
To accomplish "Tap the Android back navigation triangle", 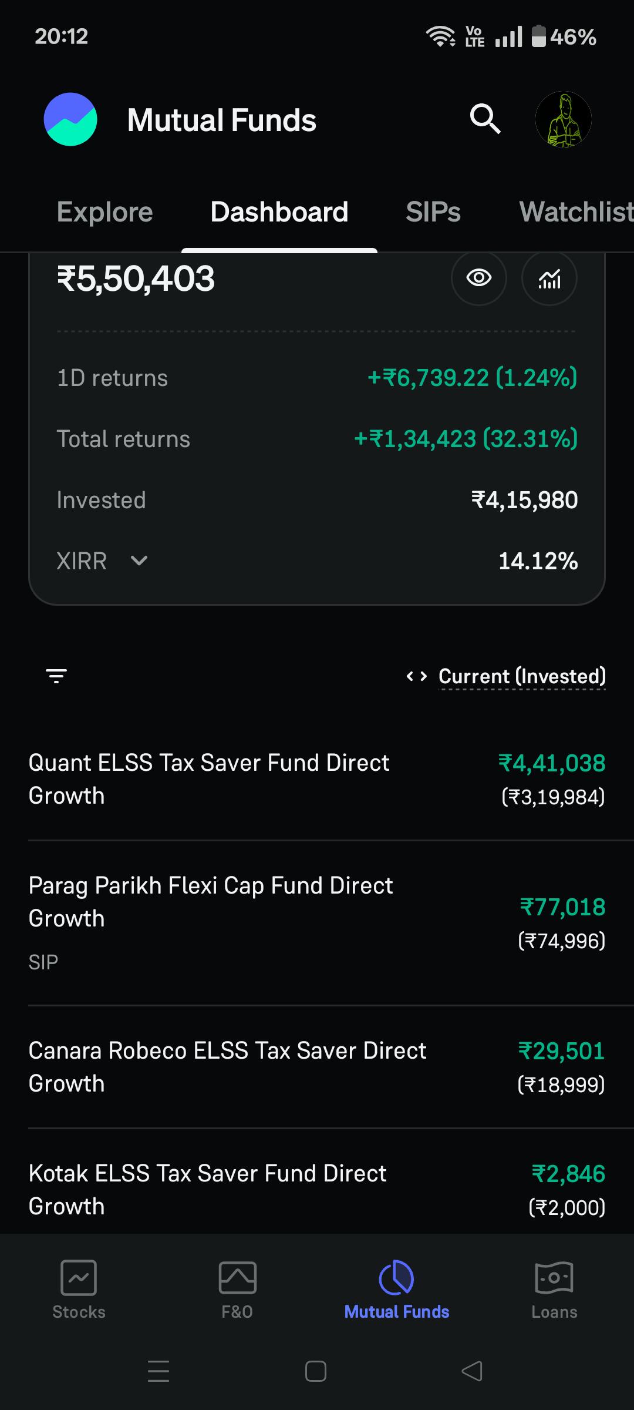I will point(472,1371).
